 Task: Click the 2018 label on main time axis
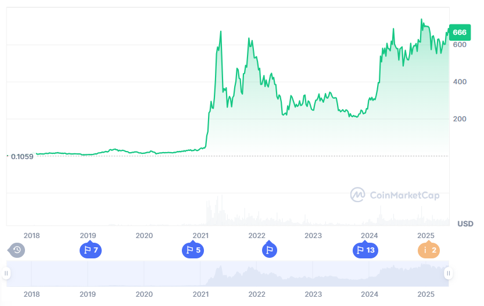[x=31, y=235]
